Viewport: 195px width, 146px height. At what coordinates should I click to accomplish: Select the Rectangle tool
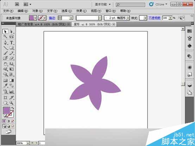click(12, 48)
